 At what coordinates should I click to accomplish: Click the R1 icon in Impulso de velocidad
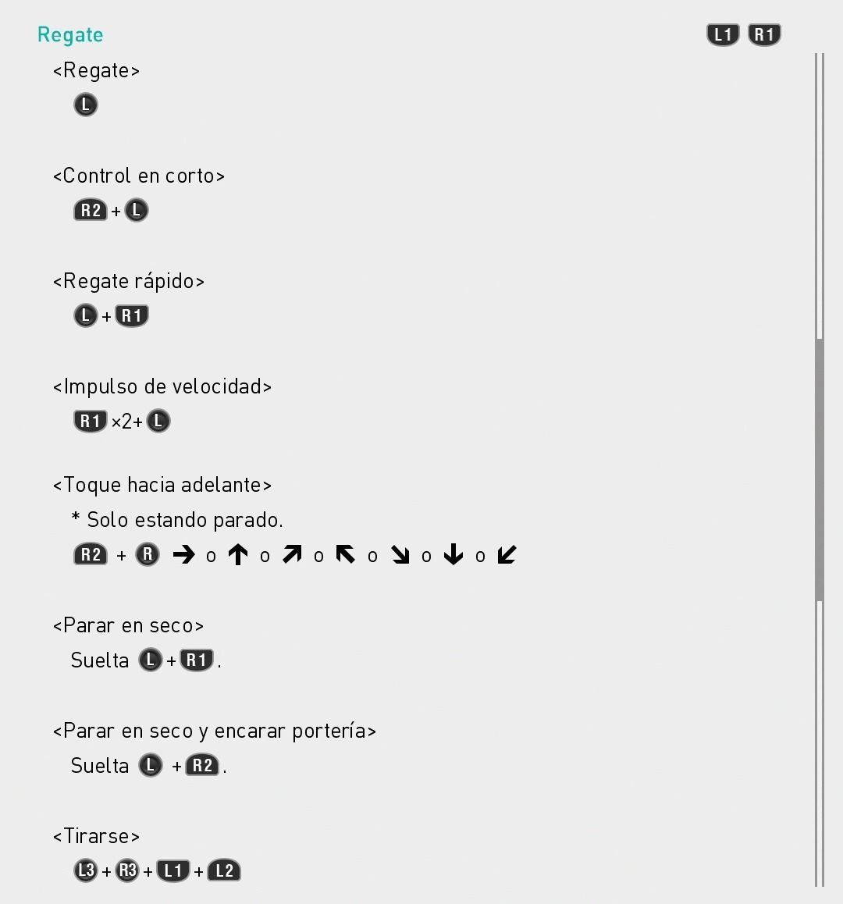91,422
